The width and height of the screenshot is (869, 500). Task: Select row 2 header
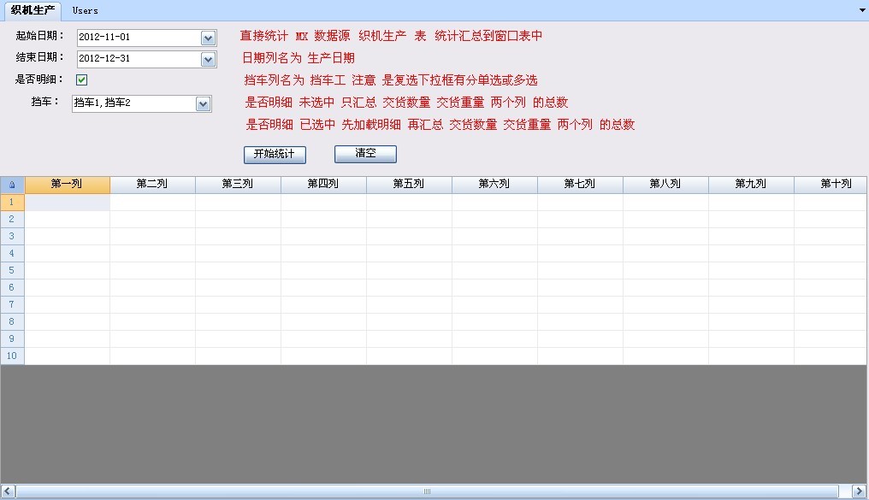12,220
